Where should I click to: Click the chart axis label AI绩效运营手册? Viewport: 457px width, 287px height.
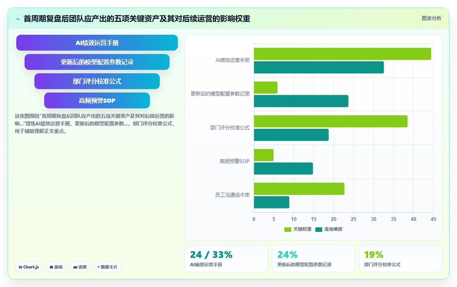233,60
